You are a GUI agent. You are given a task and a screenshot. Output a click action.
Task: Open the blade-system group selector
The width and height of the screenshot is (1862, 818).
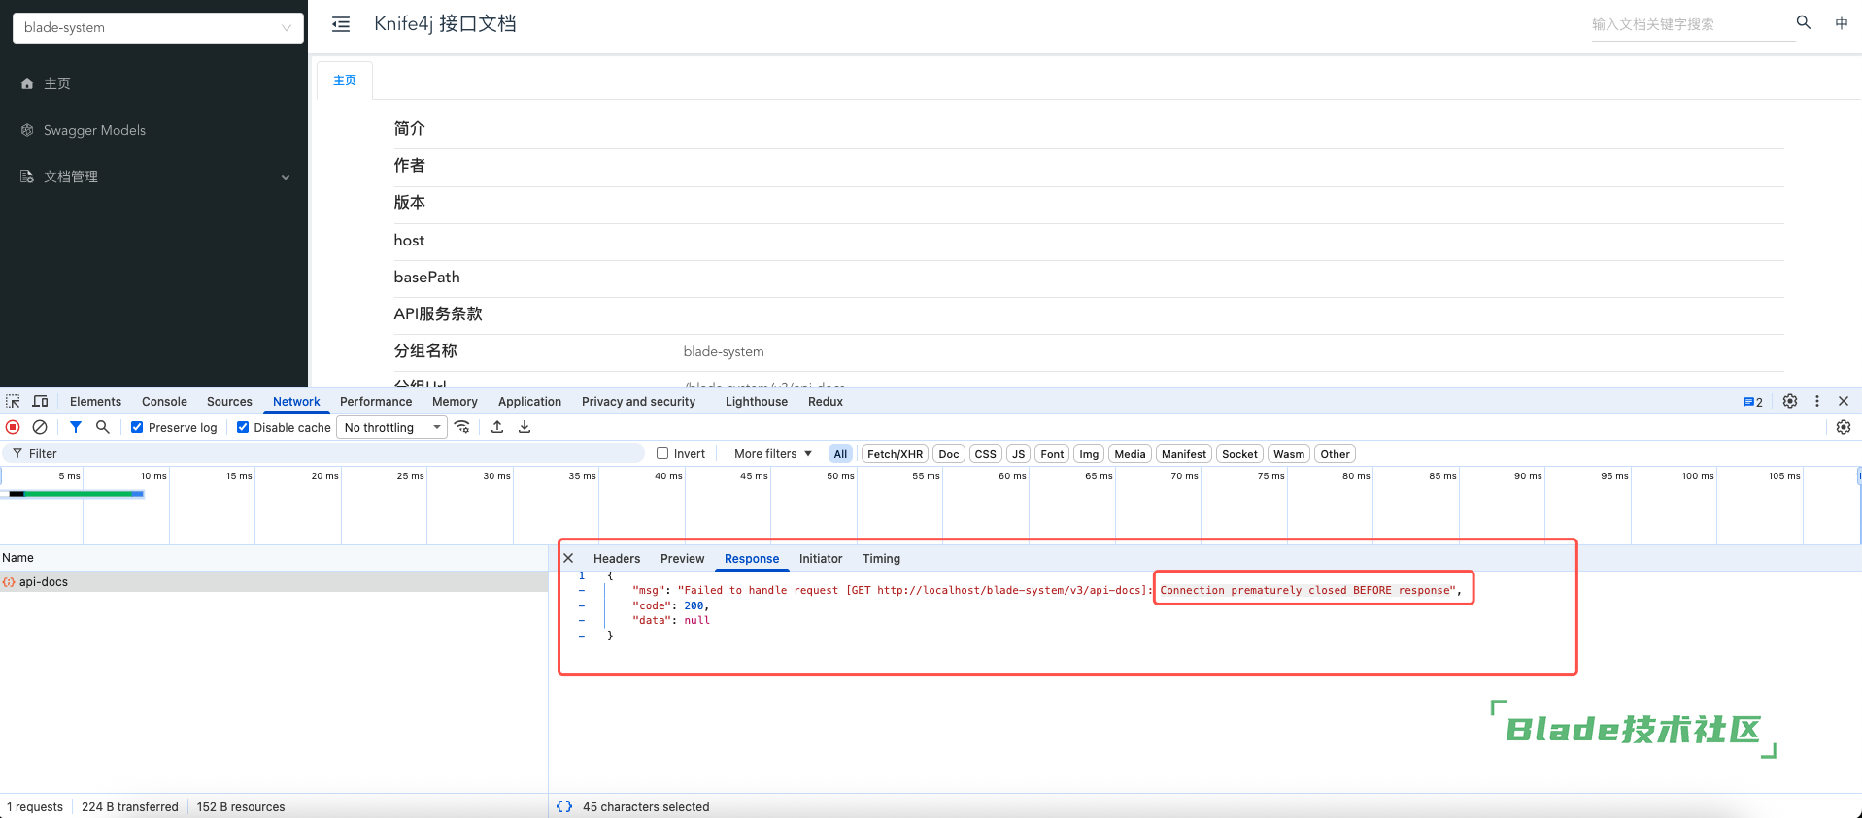[x=157, y=27]
